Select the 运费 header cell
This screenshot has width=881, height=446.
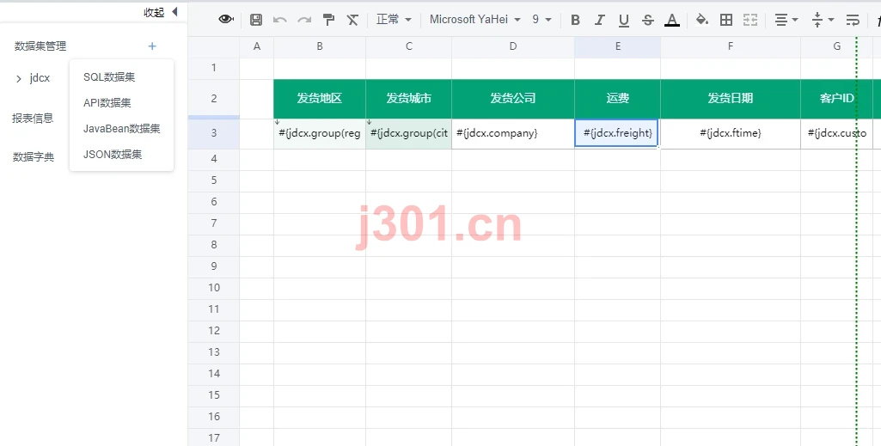[617, 98]
